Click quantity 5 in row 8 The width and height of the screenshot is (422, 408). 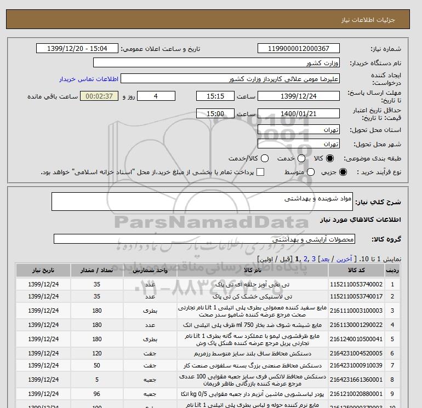[x=97, y=380]
